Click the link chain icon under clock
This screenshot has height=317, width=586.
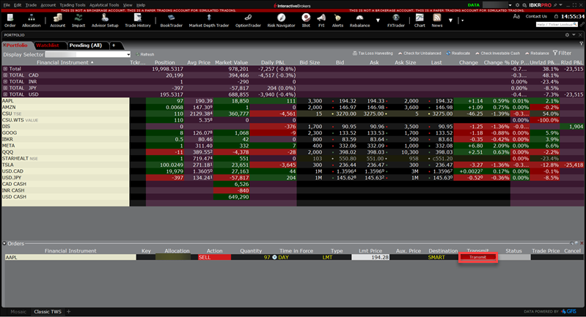click(x=582, y=24)
